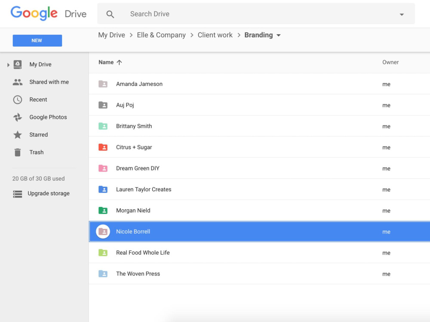Click owner 'me' in The Woven Press row

point(386,274)
